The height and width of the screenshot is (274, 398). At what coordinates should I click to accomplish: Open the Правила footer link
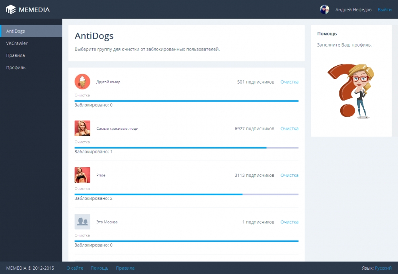tap(125, 268)
